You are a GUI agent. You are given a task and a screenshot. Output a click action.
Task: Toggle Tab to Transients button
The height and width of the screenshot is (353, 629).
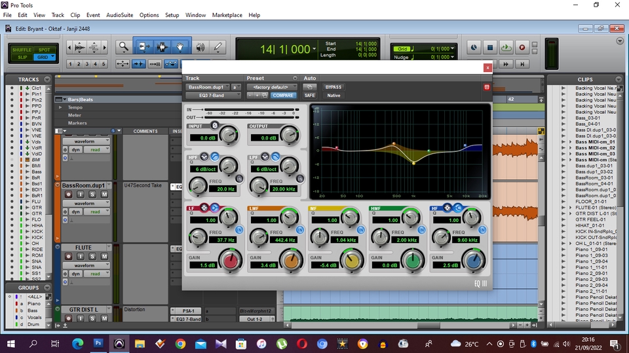139,64
